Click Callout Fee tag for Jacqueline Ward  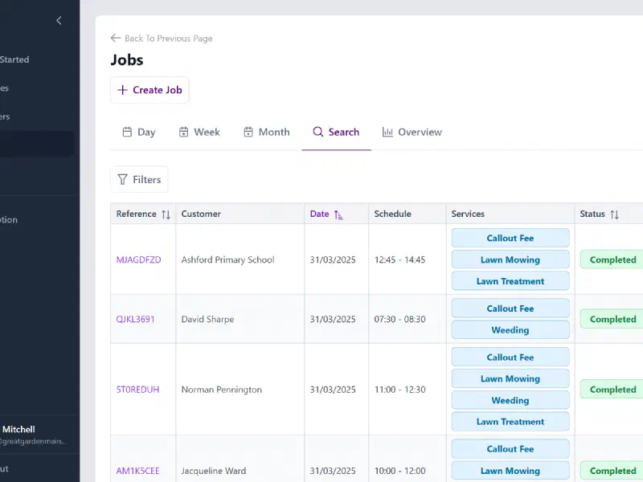coord(510,449)
